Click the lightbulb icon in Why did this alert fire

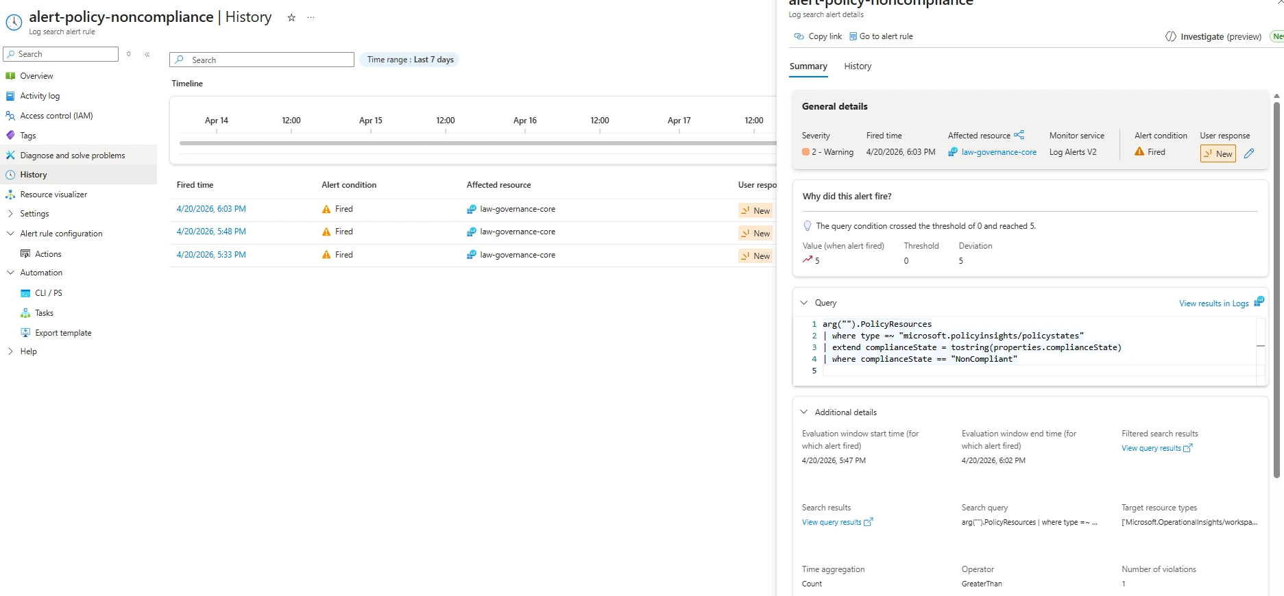[x=808, y=226]
